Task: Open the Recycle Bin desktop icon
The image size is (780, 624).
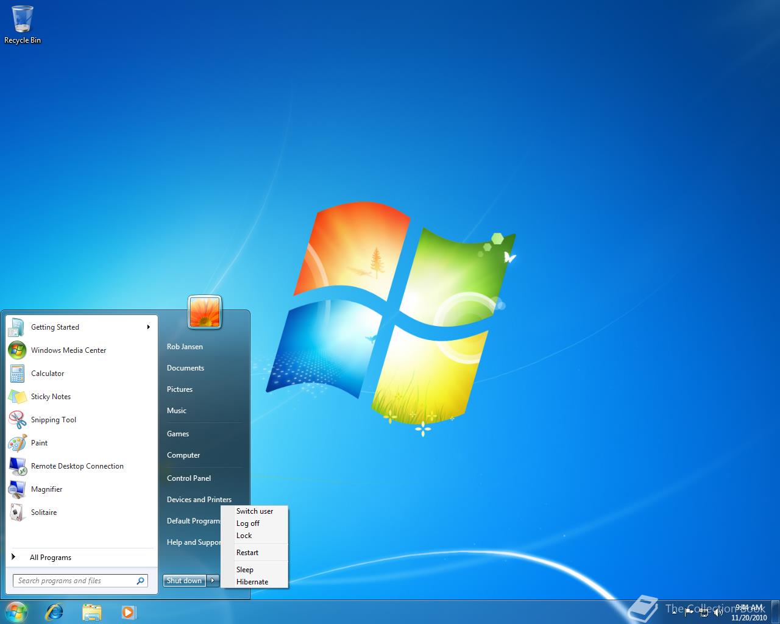Action: 23,24
